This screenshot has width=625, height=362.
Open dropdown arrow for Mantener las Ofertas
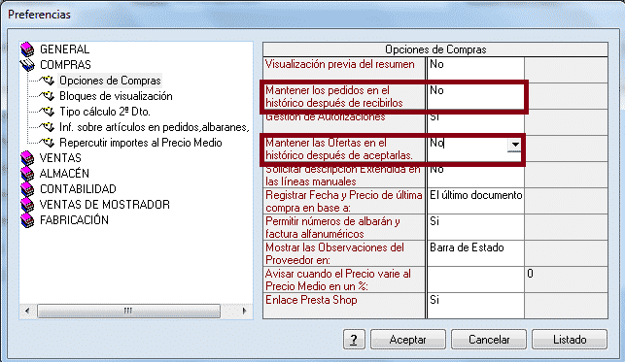click(515, 145)
